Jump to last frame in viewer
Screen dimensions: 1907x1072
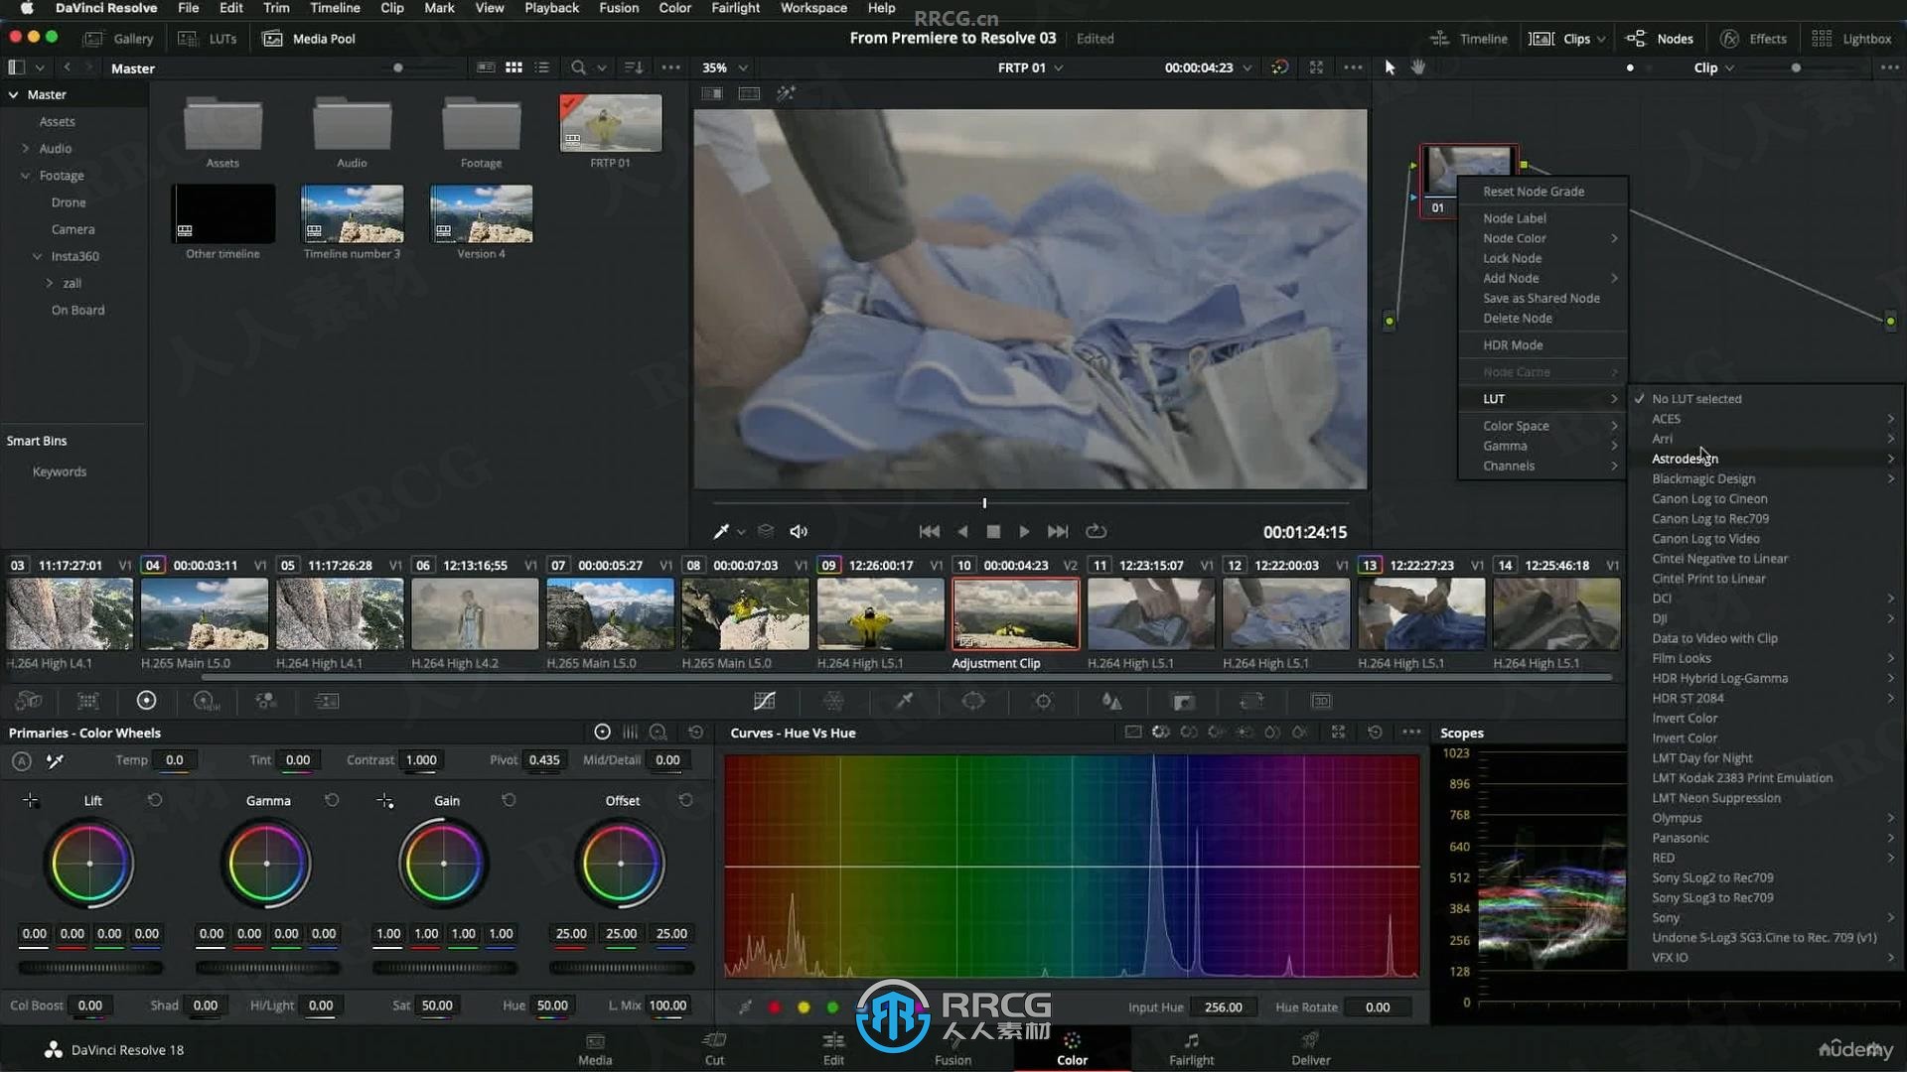click(1058, 531)
